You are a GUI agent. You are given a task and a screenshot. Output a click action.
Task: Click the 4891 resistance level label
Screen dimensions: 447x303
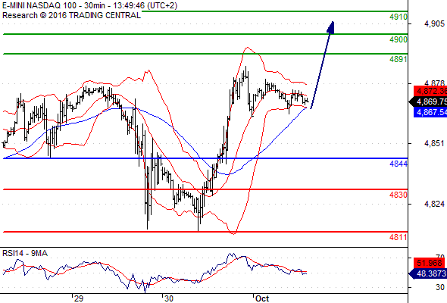point(399,59)
